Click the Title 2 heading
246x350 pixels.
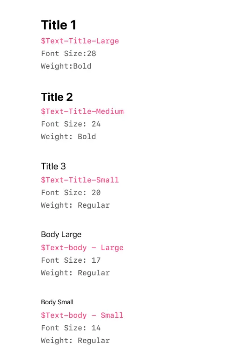click(x=57, y=97)
